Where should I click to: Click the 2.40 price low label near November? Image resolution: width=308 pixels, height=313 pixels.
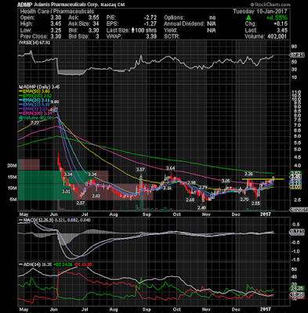pyautogui.click(x=202, y=207)
